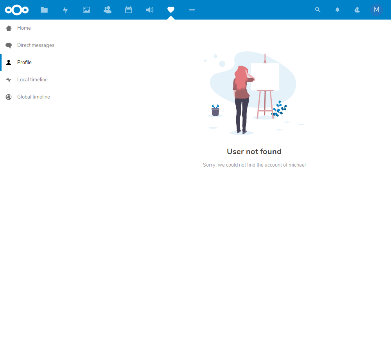
Task: Open the contacts menu in header
Action: (x=357, y=10)
